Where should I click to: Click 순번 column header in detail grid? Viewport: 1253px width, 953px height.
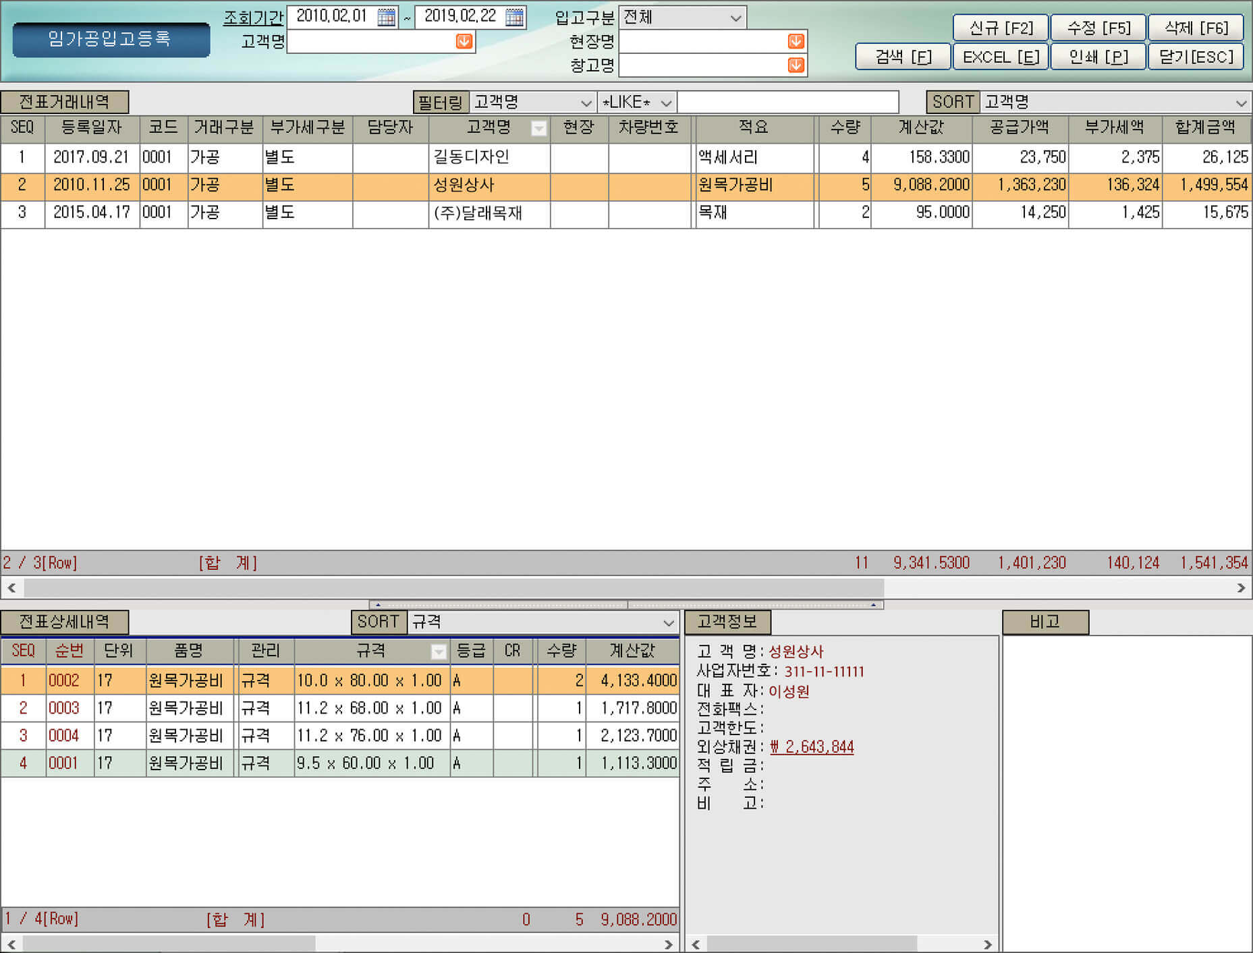(70, 651)
